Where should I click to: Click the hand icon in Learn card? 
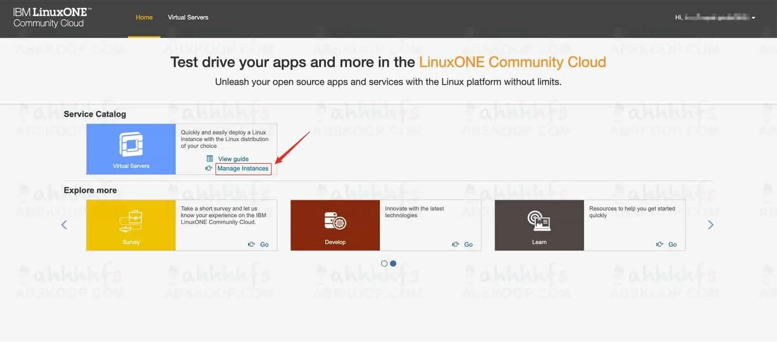pos(660,244)
